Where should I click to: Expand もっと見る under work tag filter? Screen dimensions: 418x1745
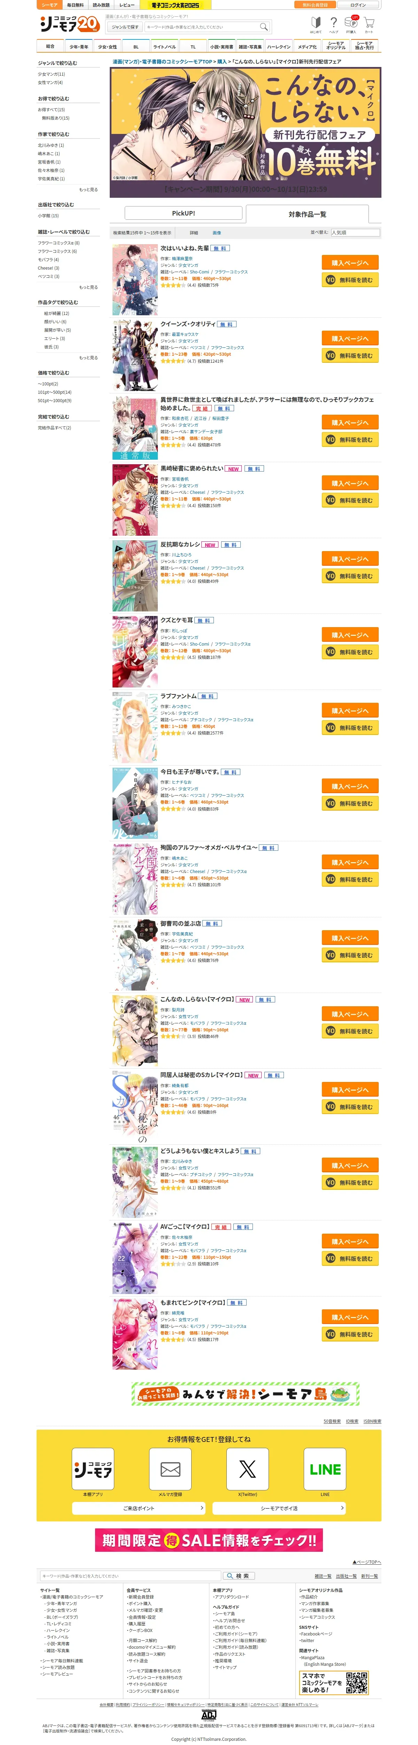(88, 358)
